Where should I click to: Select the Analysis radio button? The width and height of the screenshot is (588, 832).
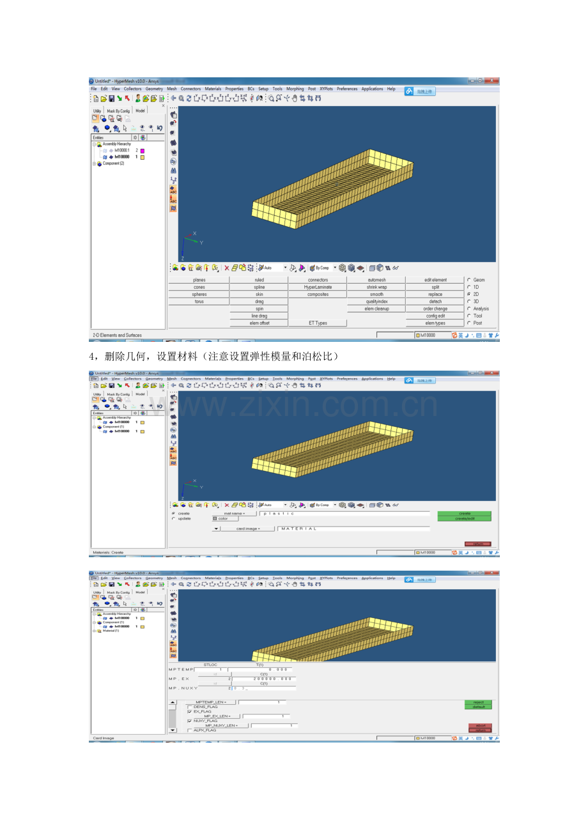click(x=469, y=309)
